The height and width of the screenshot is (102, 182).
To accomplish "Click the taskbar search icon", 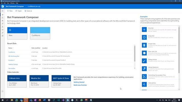I will tap(7, 100).
